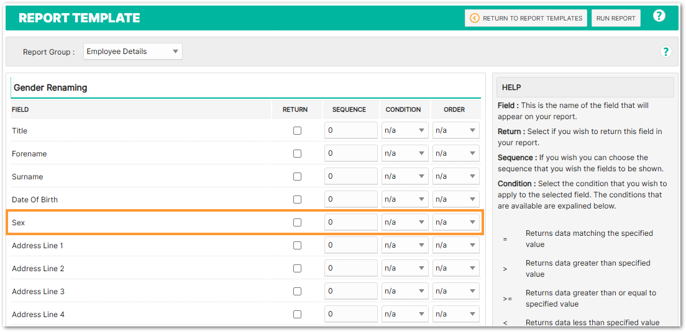This screenshot has width=686, height=332.
Task: Enable the Return checkbox for Forename
Action: pyautogui.click(x=297, y=154)
